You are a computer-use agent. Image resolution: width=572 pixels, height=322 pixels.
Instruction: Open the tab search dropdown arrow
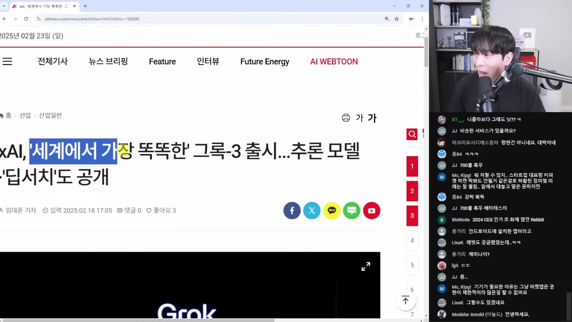pyautogui.click(x=4, y=6)
